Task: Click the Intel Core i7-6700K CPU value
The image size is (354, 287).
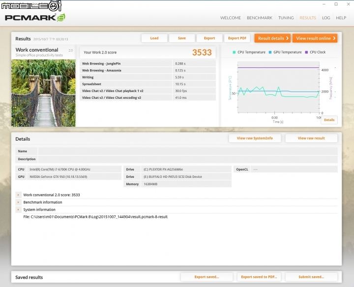Action: [x=74, y=169]
